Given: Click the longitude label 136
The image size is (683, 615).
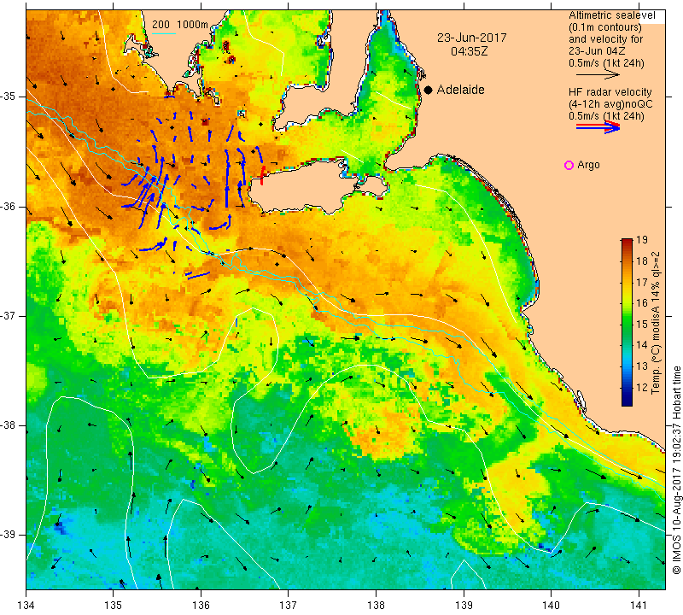Looking at the screenshot, I should point(201,605).
